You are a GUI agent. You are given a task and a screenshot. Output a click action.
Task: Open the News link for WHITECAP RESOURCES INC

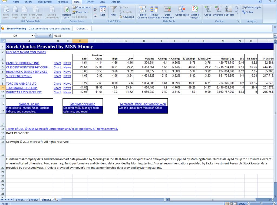[67, 92]
